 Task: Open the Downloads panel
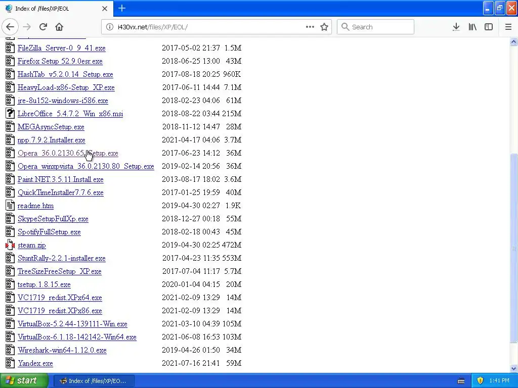pos(456,27)
